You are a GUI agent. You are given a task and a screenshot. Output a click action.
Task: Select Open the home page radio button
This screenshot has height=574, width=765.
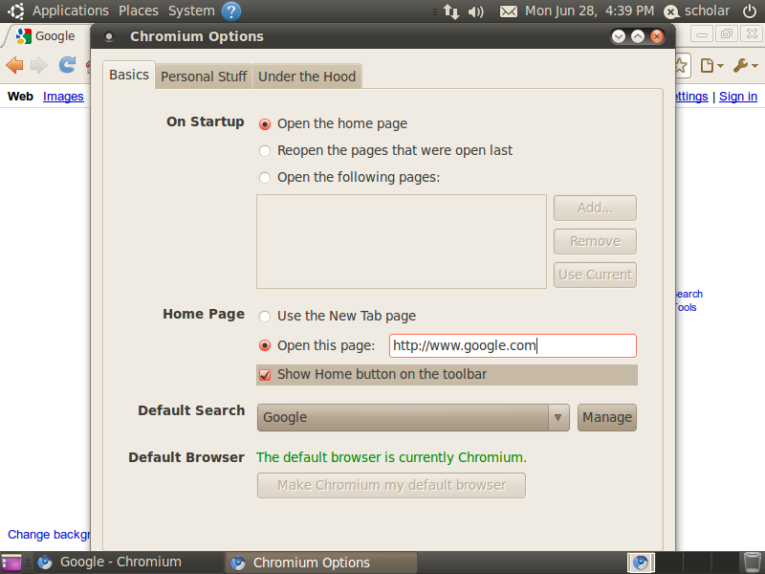tap(265, 124)
